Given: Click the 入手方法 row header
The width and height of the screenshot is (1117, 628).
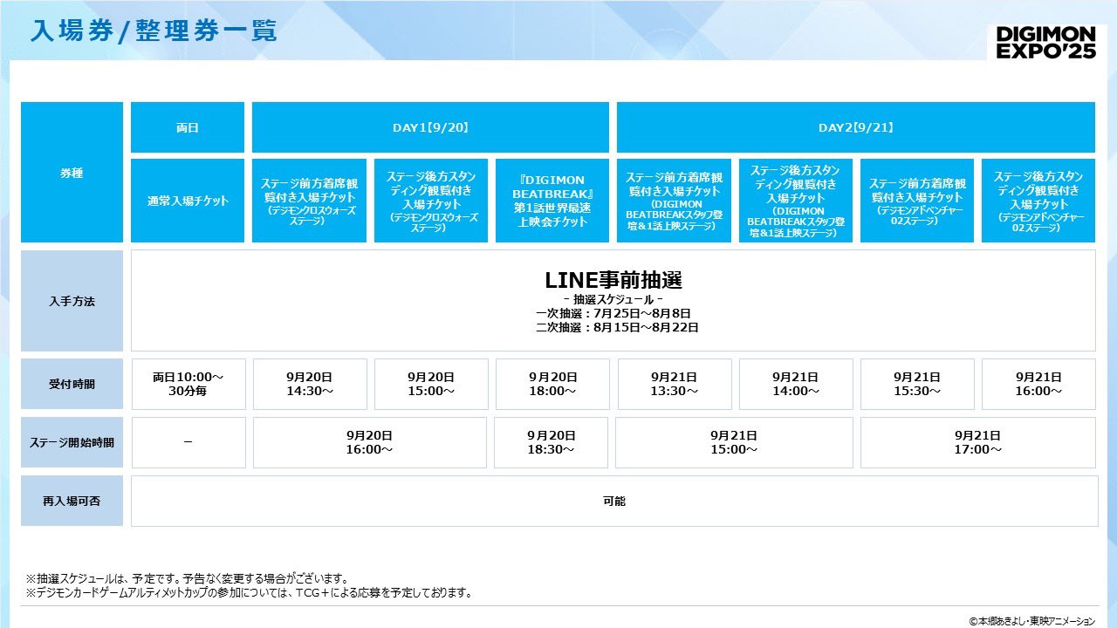Looking at the screenshot, I should tap(72, 301).
